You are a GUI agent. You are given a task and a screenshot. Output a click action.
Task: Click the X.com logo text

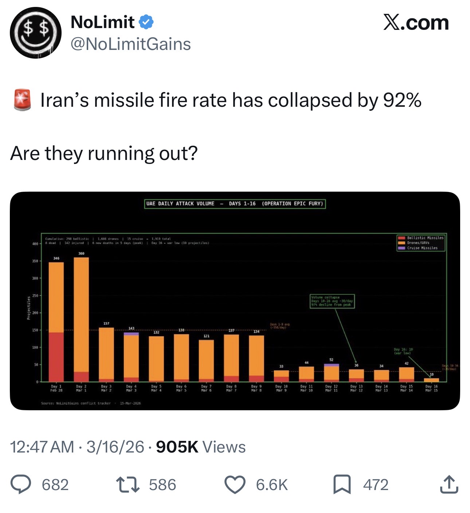coord(416,23)
